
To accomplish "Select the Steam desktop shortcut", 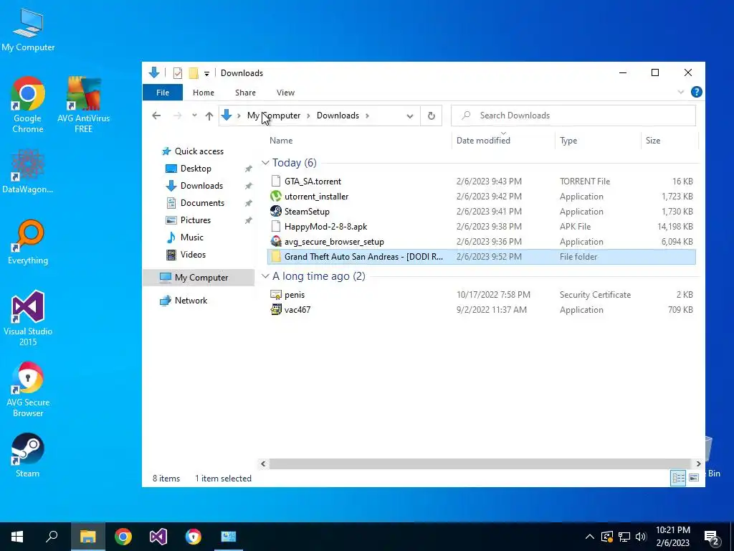I will tap(28, 456).
